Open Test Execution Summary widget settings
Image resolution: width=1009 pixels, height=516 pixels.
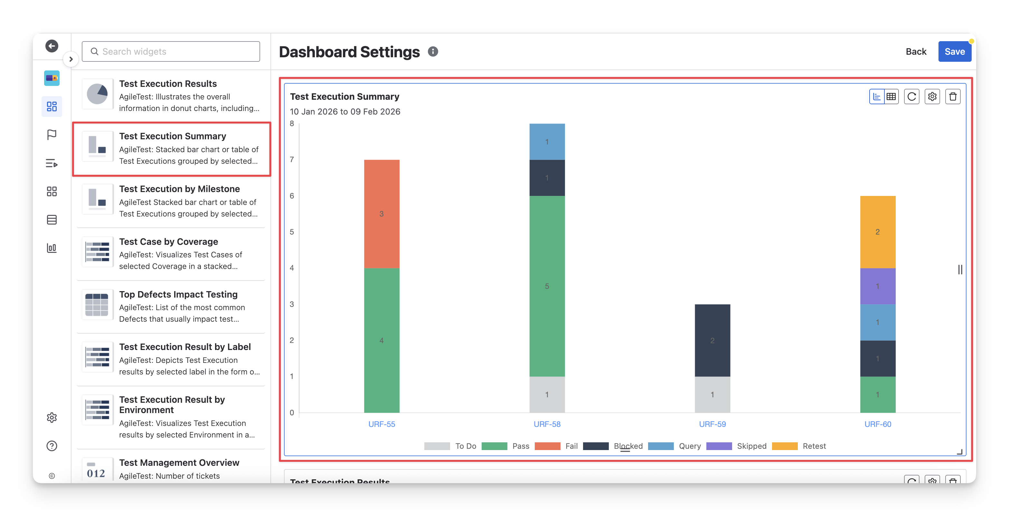(x=932, y=97)
